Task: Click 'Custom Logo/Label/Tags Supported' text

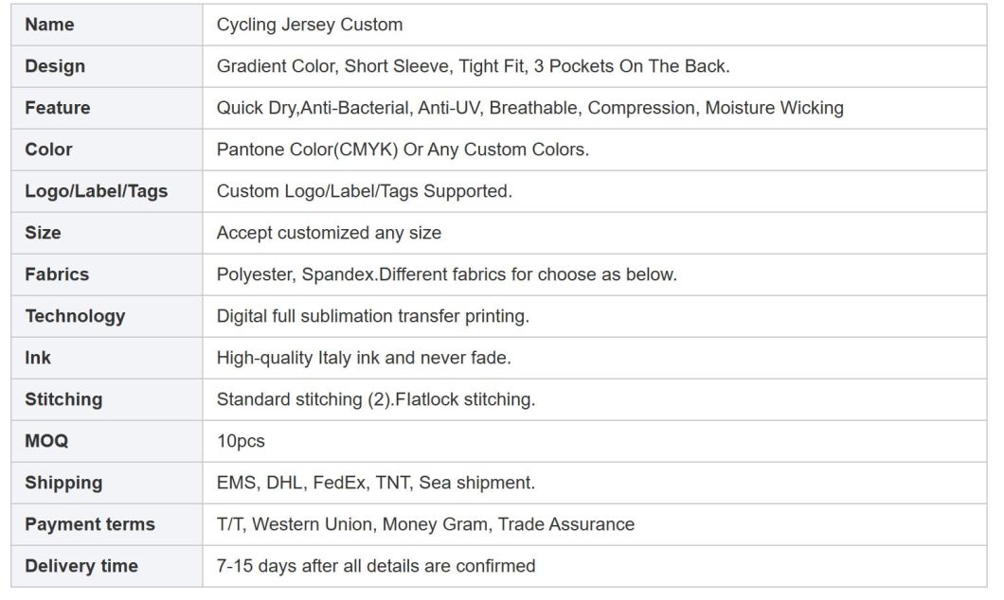Action: tap(364, 191)
